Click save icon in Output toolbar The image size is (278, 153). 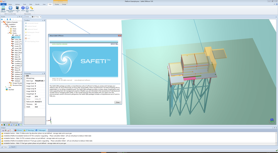point(3,130)
